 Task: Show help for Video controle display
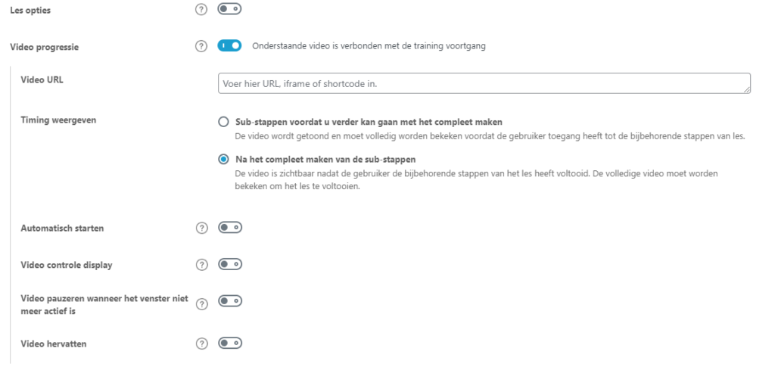[x=201, y=265]
